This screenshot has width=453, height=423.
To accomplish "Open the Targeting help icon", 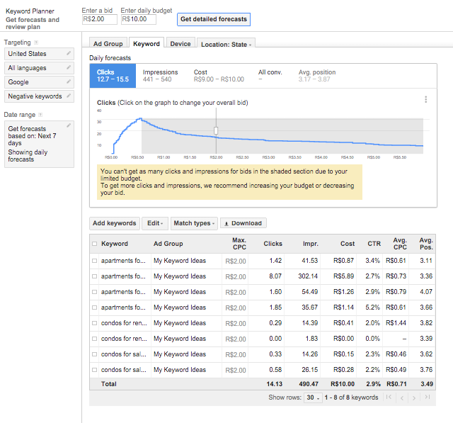I will 36,43.
